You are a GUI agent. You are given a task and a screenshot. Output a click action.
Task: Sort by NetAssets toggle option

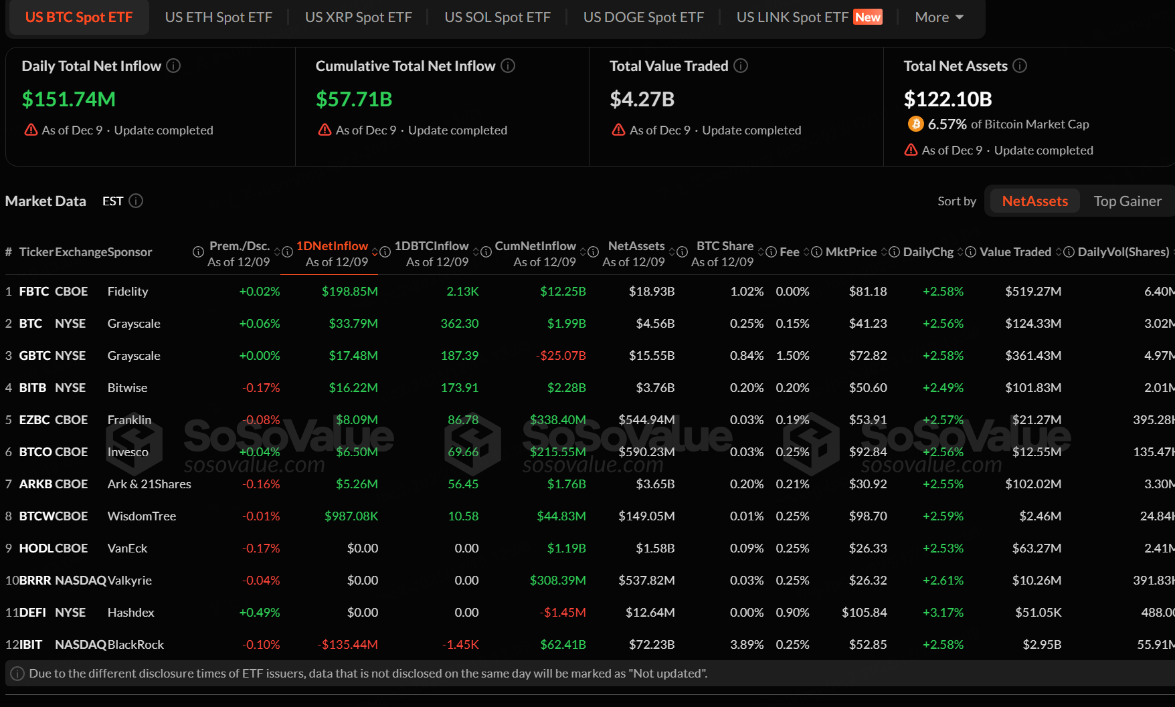click(x=1034, y=201)
